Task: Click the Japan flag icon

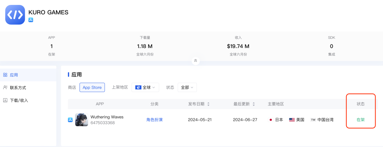Action: [271, 120]
